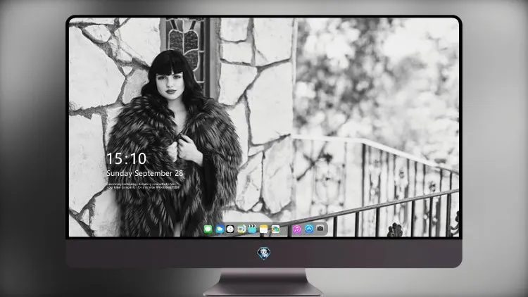Launch the Weather app from dock

click(219, 229)
